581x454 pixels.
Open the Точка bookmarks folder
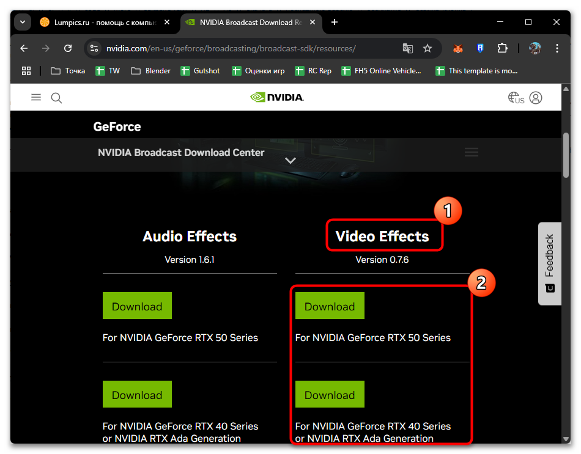click(x=68, y=71)
